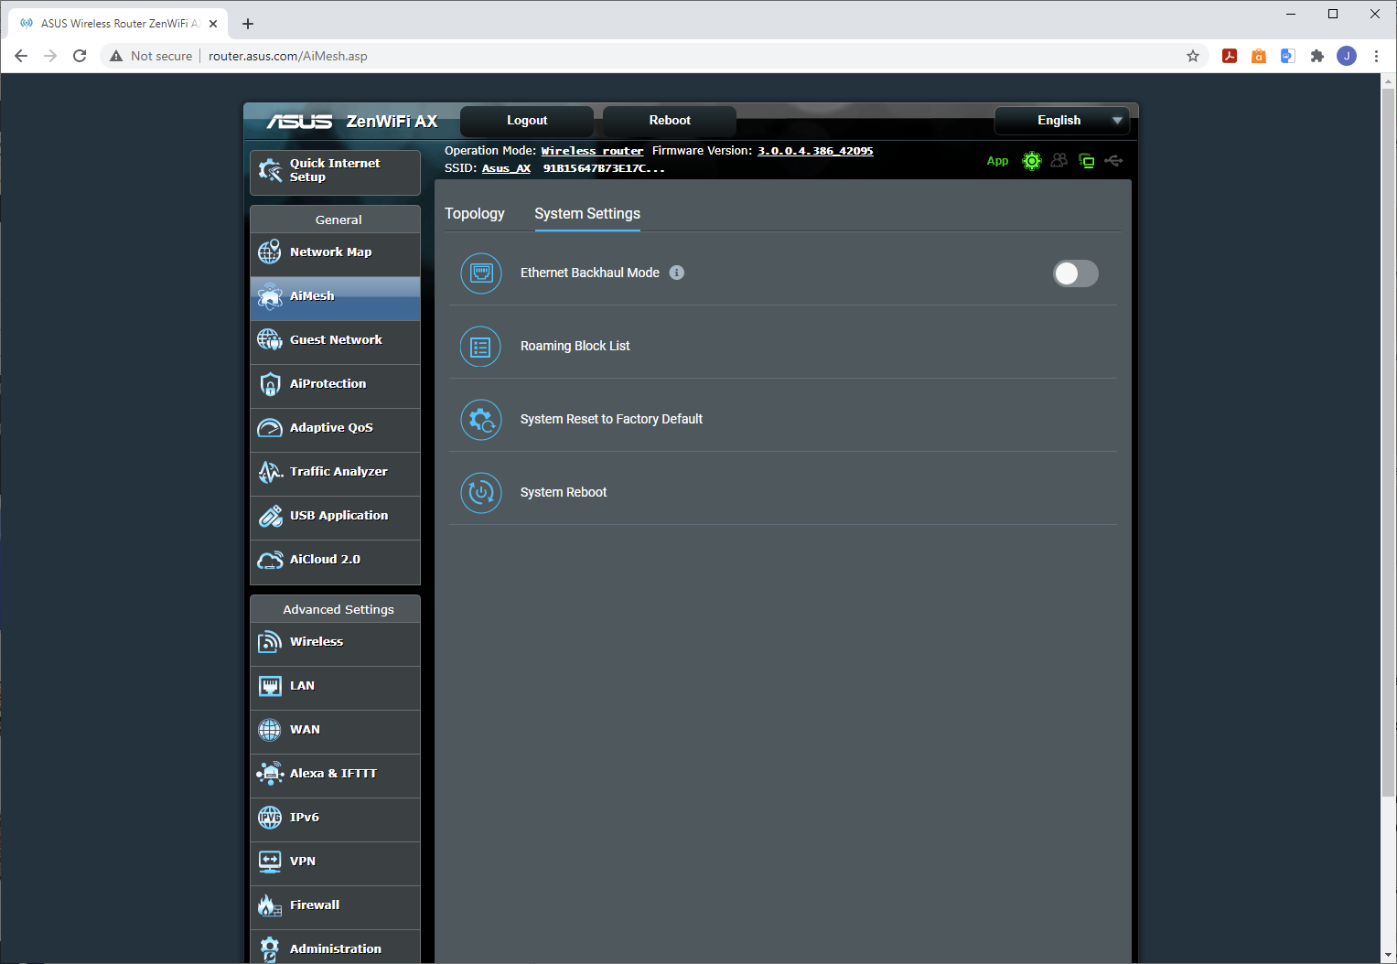Reload the router page
This screenshot has width=1397, height=964.
tap(80, 56)
